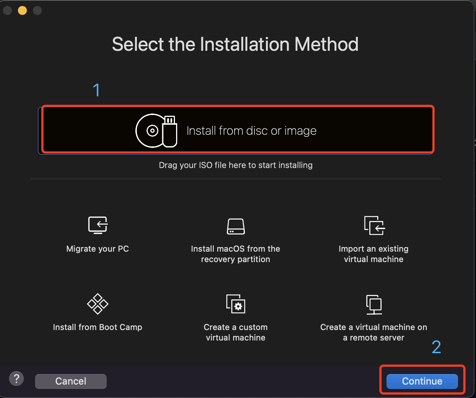The width and height of the screenshot is (476, 398).
Task: Click "Create a custom virtual machine" label
Action: point(236,332)
